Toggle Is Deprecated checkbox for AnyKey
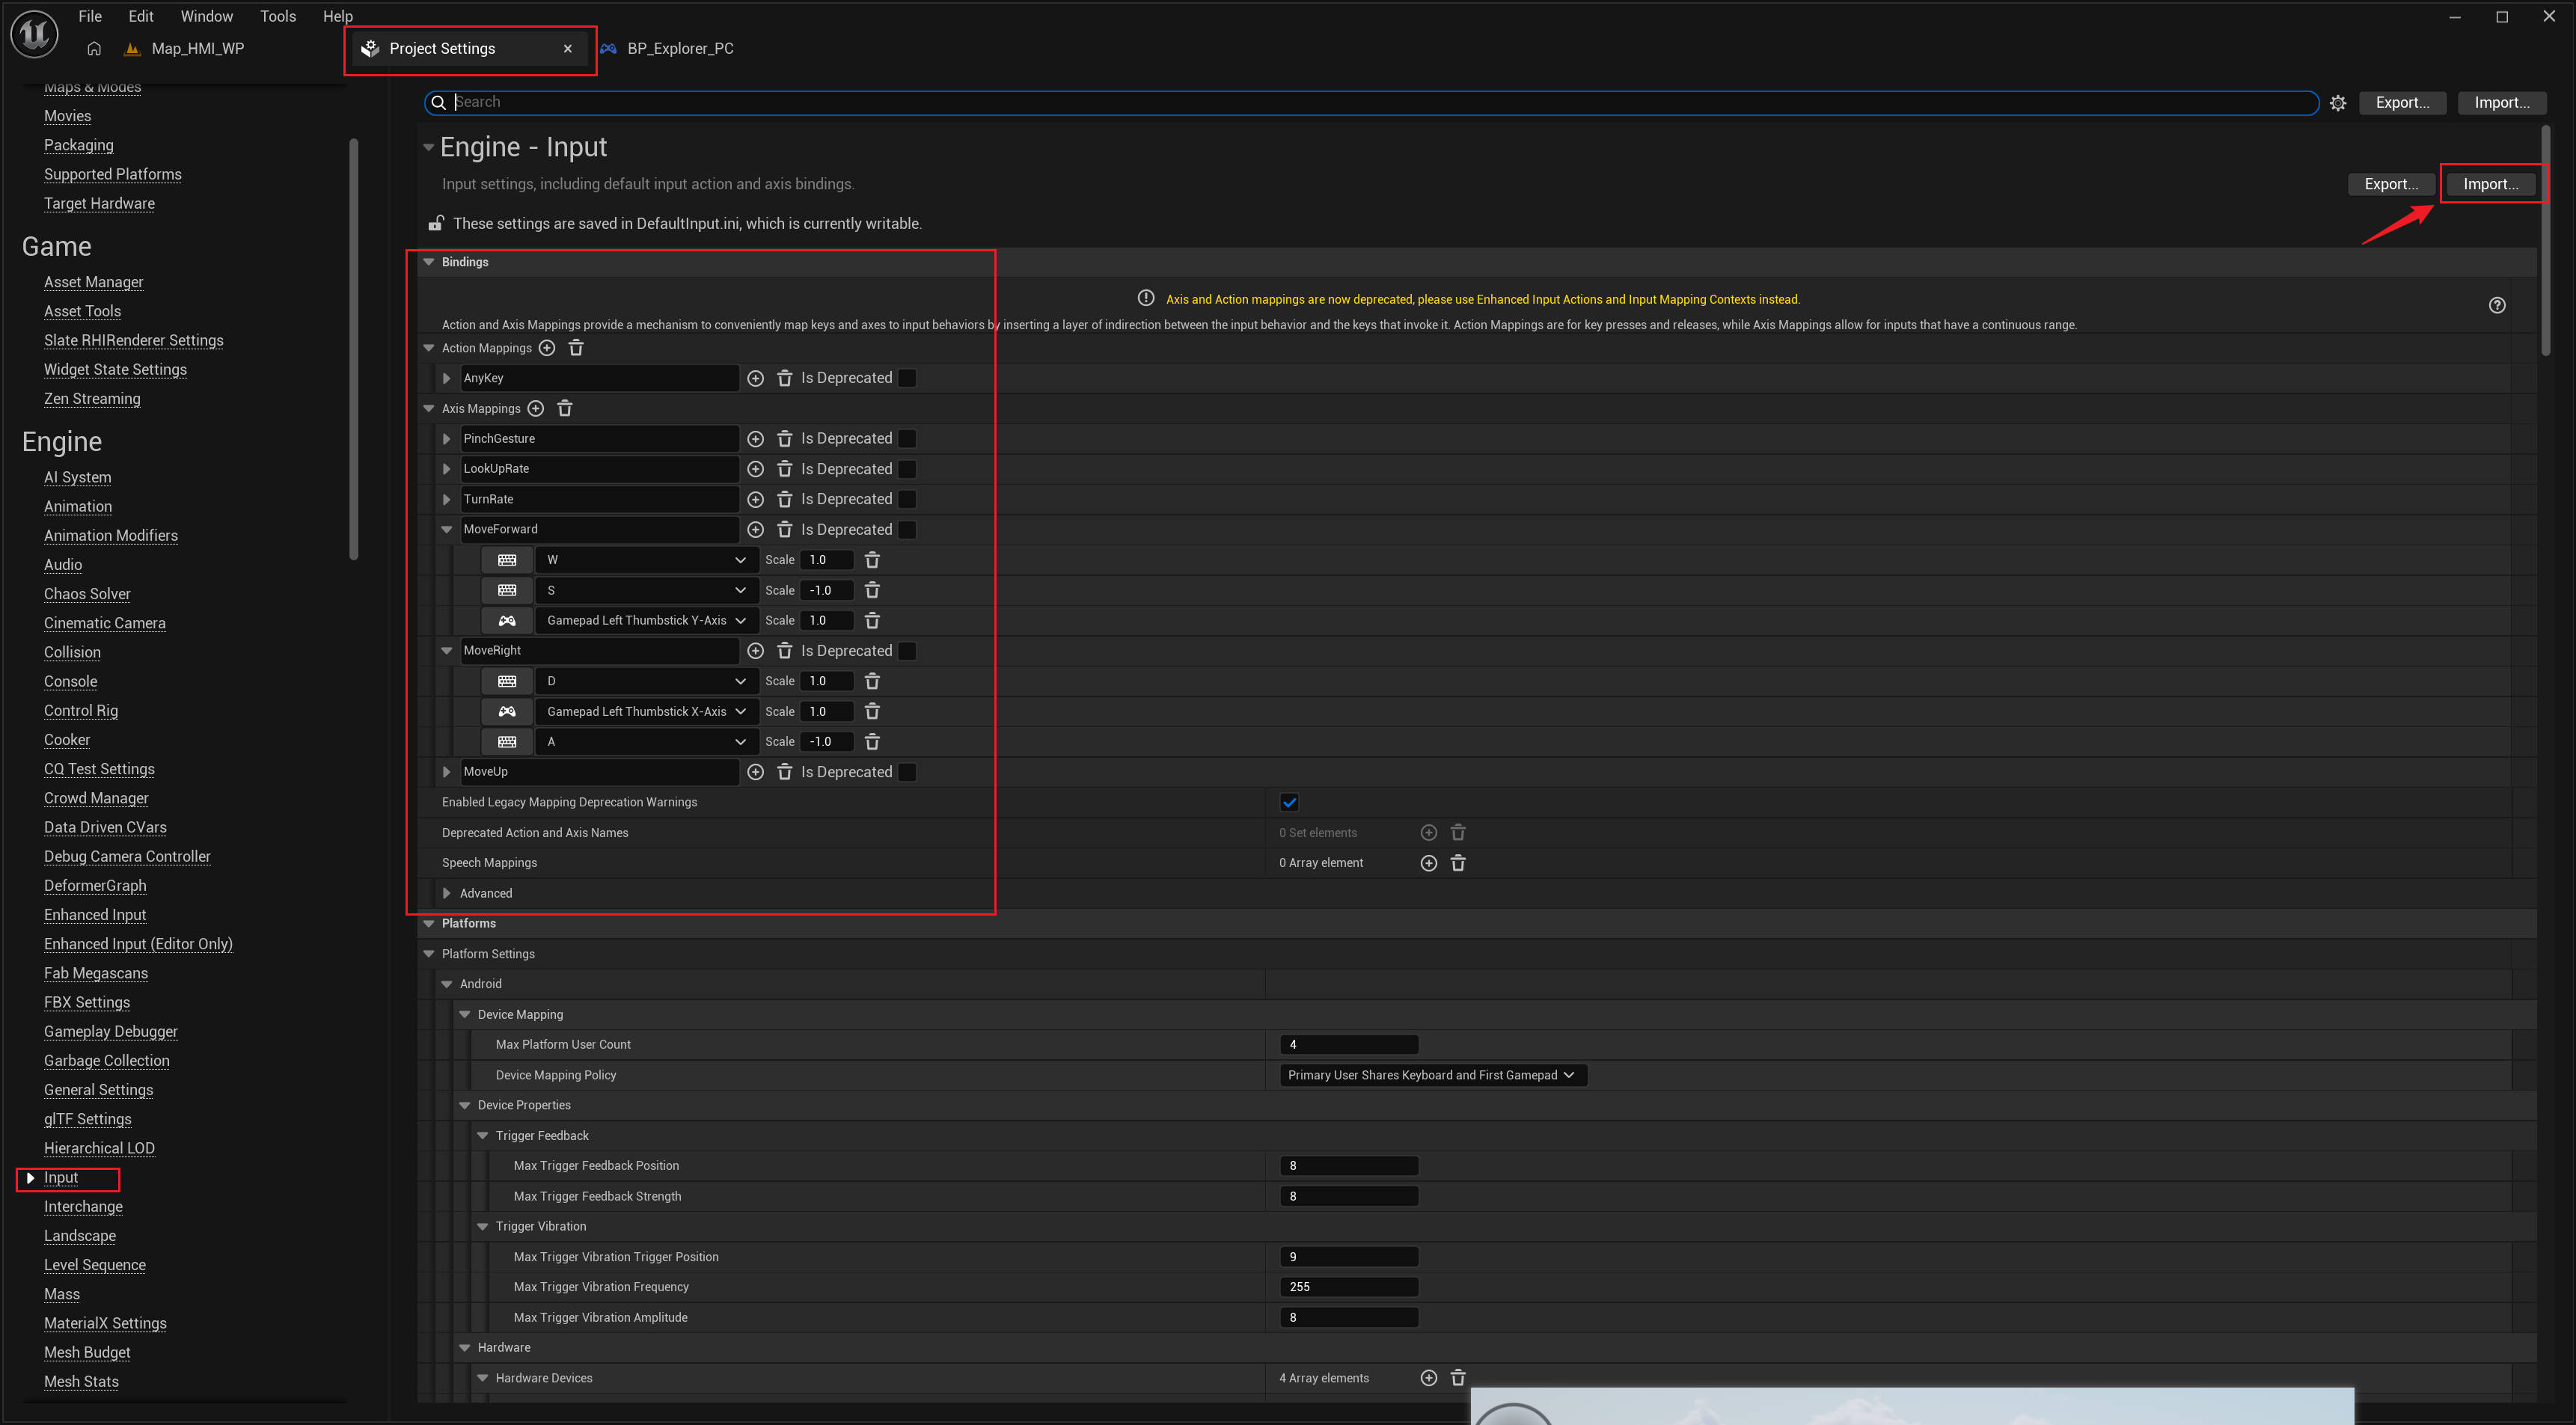2576x1425 pixels. click(x=907, y=378)
